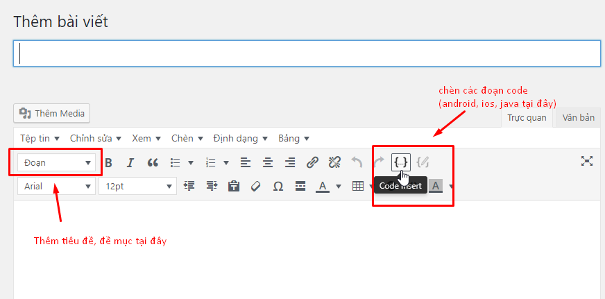Apply blockquote formatting

click(153, 162)
